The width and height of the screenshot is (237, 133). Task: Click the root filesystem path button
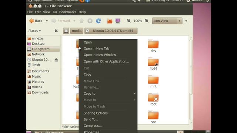[66, 31]
